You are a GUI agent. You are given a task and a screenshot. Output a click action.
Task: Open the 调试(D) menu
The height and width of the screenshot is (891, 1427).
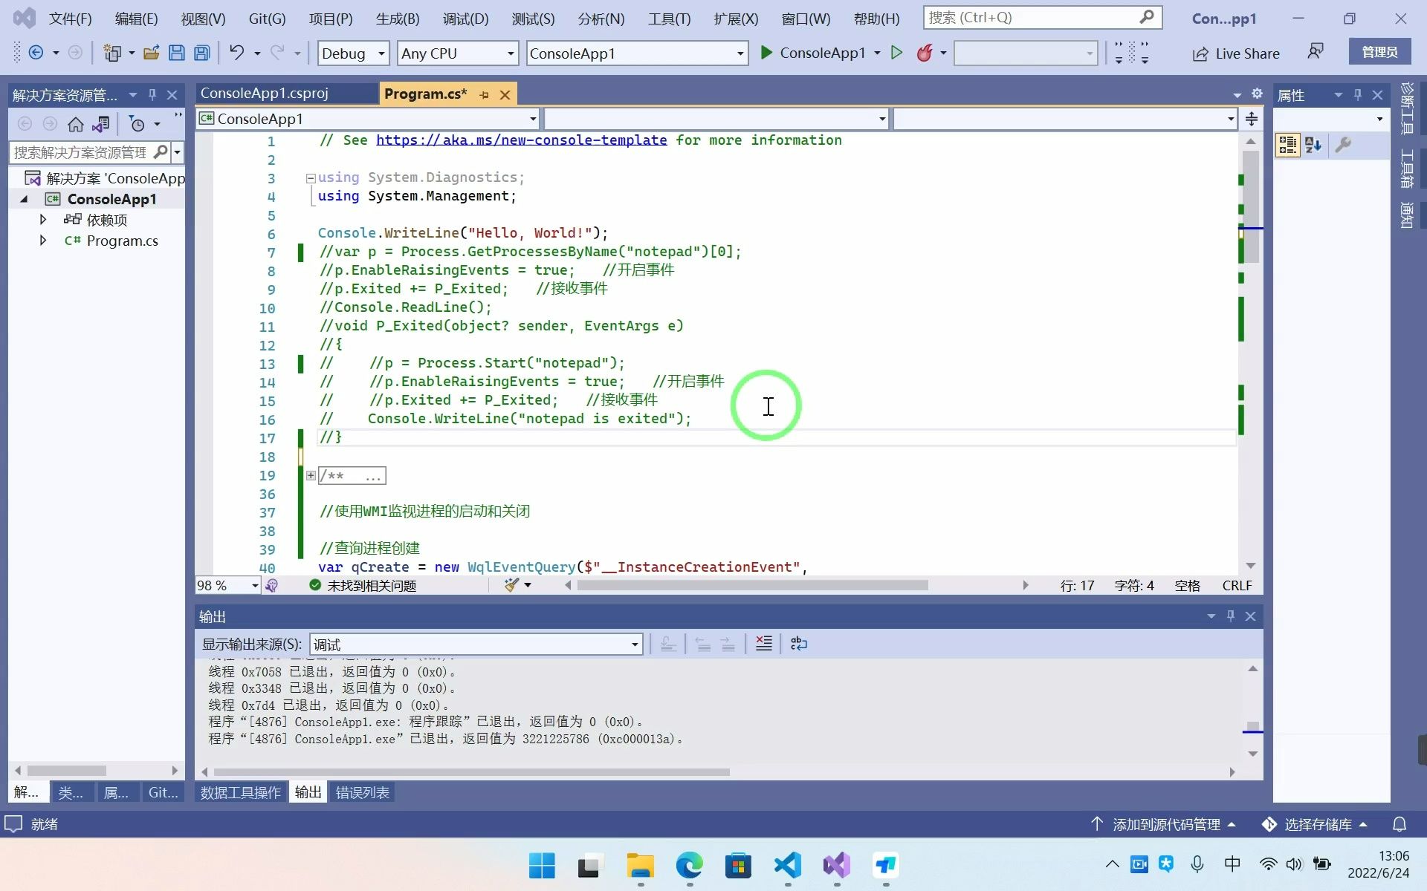[x=465, y=19]
